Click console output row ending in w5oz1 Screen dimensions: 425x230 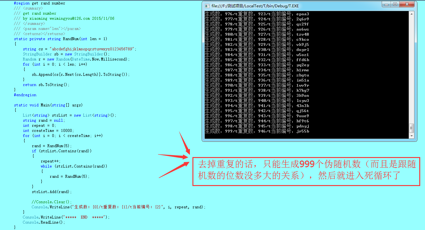(x=257, y=55)
